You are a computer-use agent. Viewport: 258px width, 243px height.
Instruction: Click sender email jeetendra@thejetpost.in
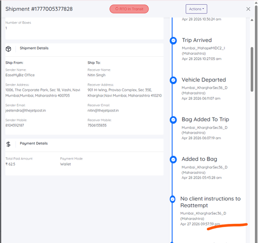[x=26, y=110]
